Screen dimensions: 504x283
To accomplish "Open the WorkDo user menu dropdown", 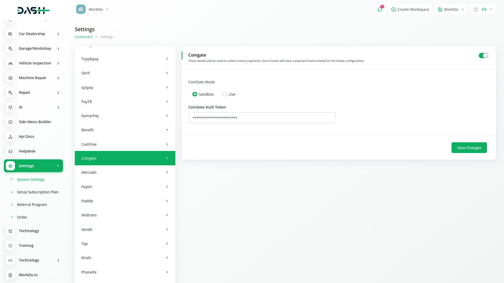I will (x=451, y=9).
